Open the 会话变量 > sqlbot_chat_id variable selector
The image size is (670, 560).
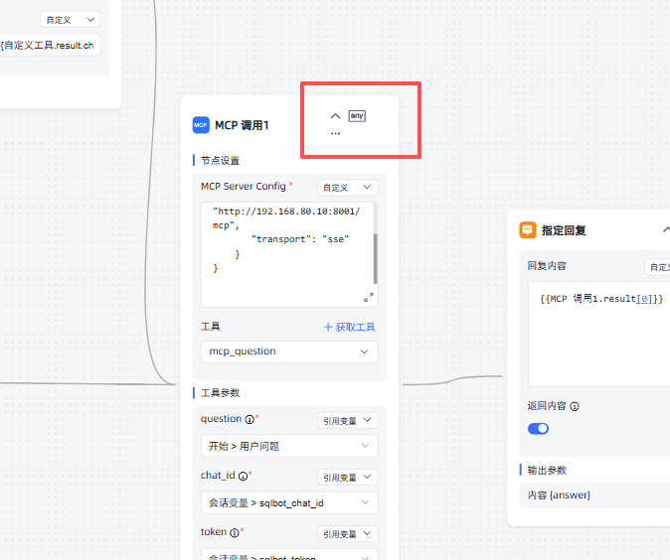289,502
